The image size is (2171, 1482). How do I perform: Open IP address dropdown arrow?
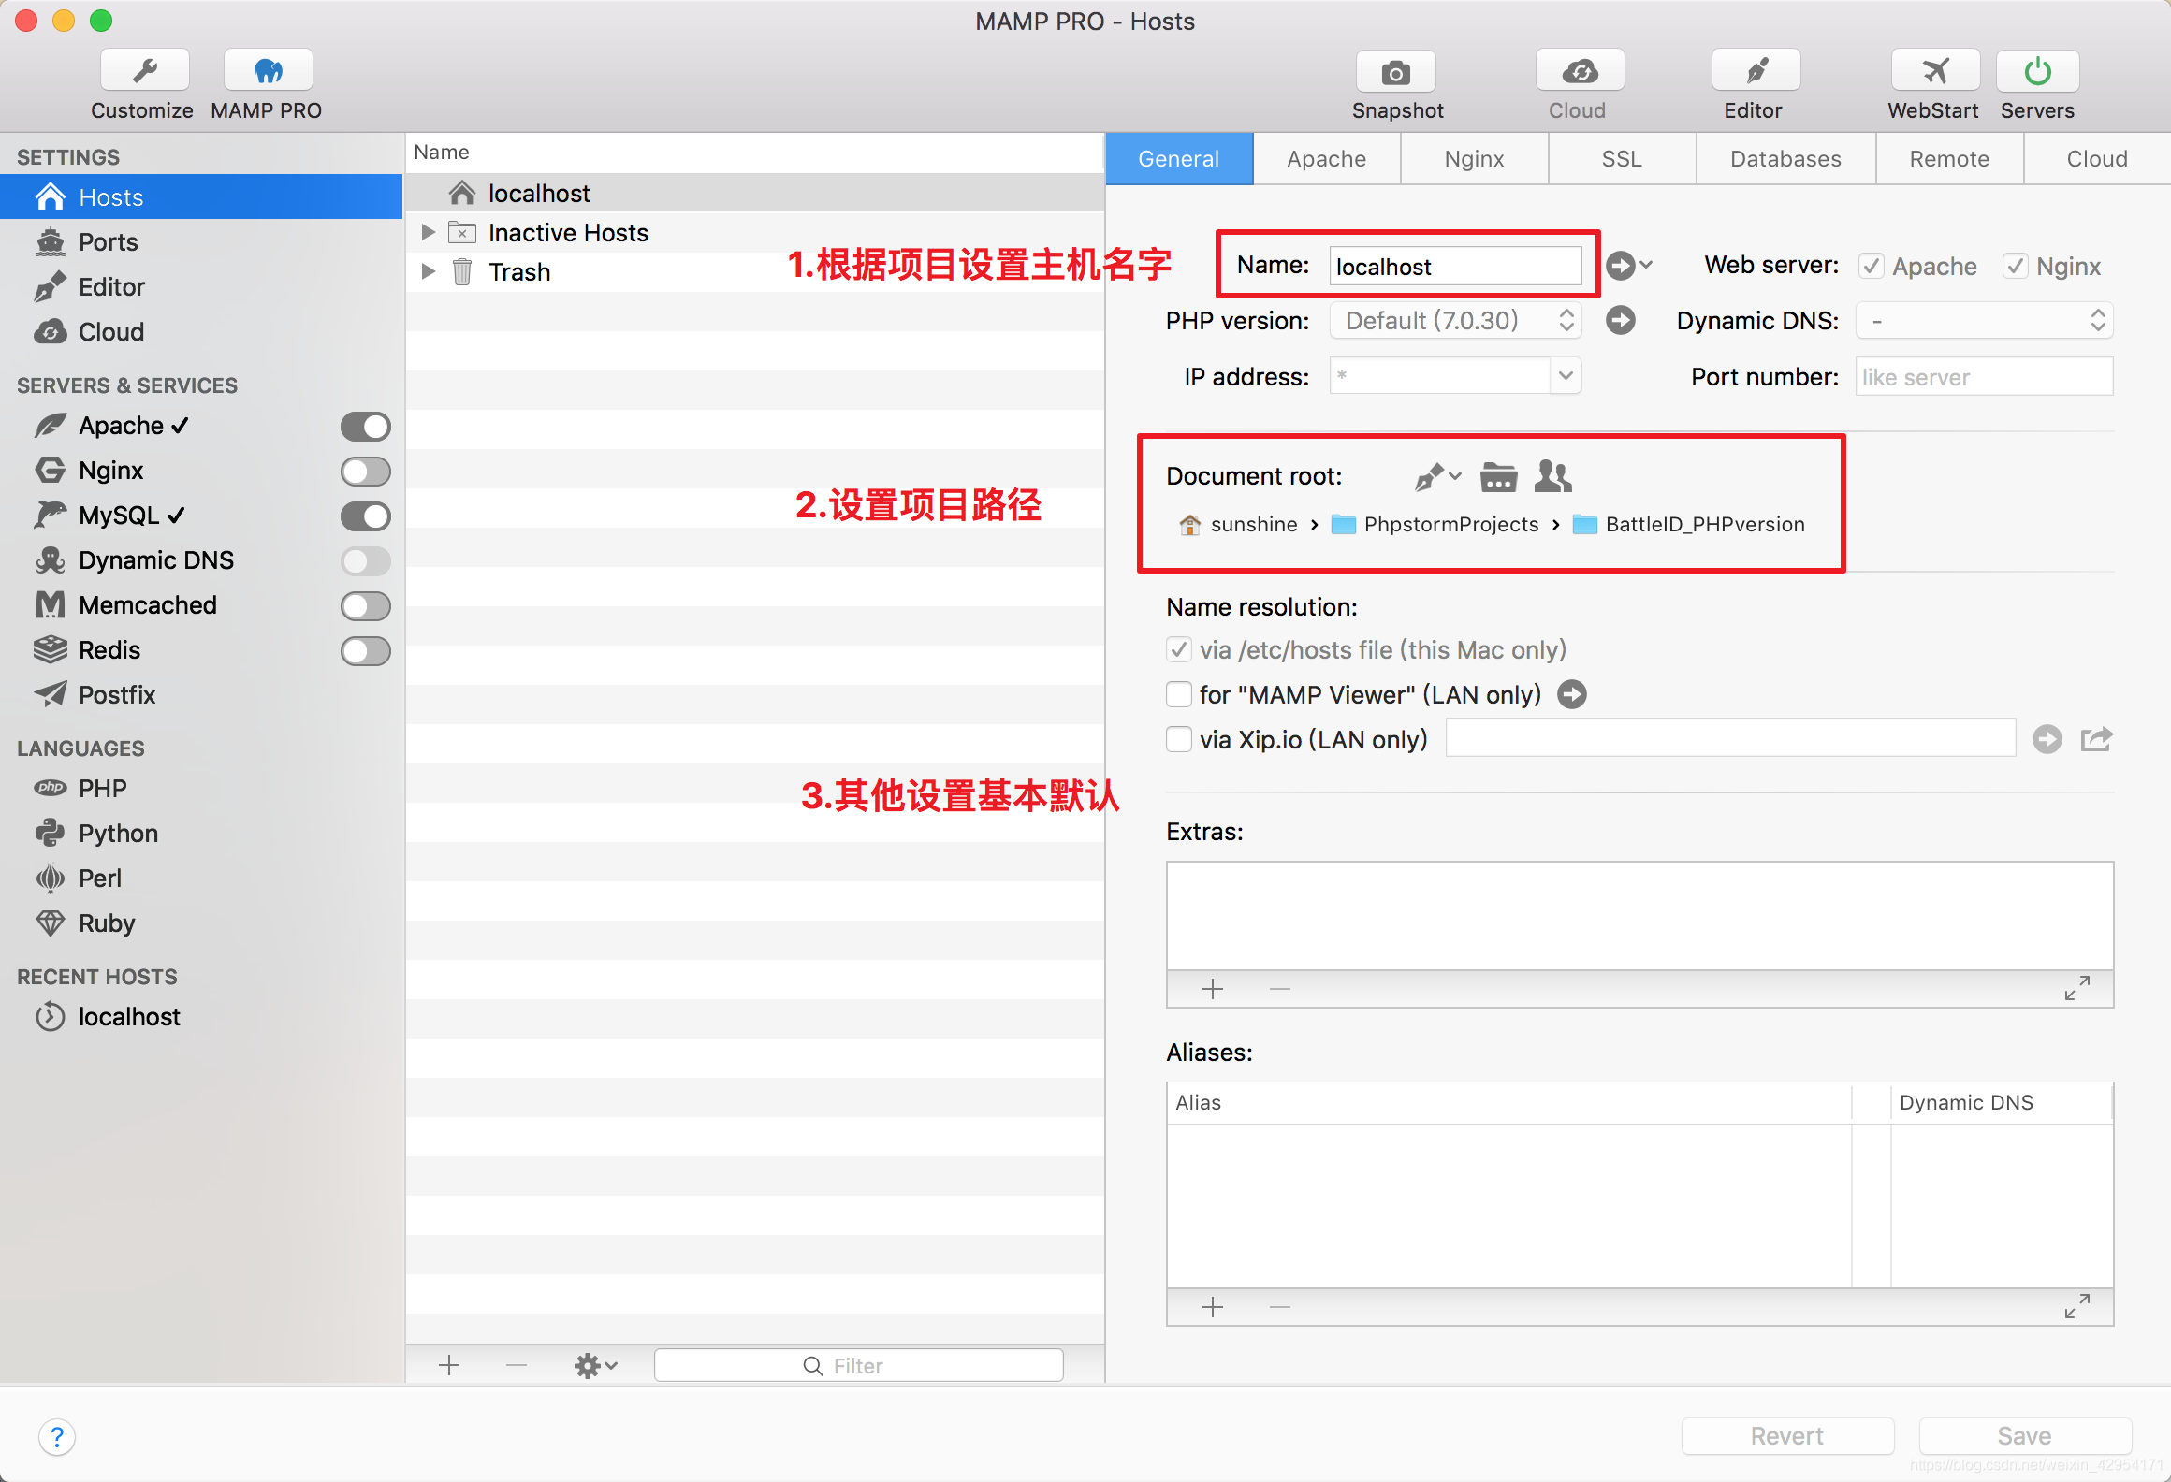point(1566,376)
